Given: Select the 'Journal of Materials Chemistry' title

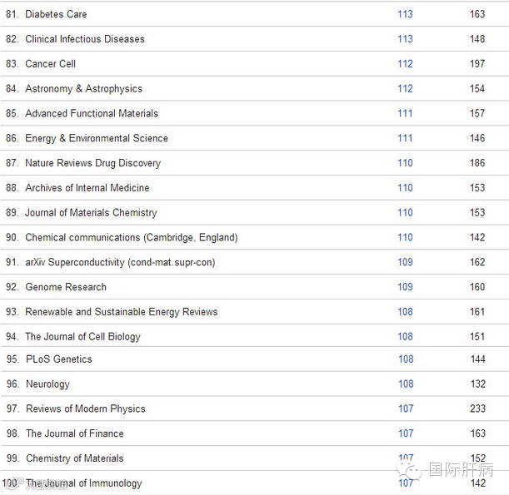Looking at the screenshot, I should (91, 213).
